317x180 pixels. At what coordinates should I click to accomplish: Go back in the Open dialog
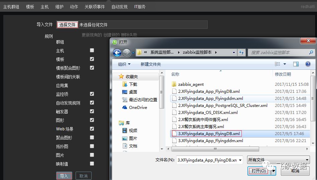[117, 53]
